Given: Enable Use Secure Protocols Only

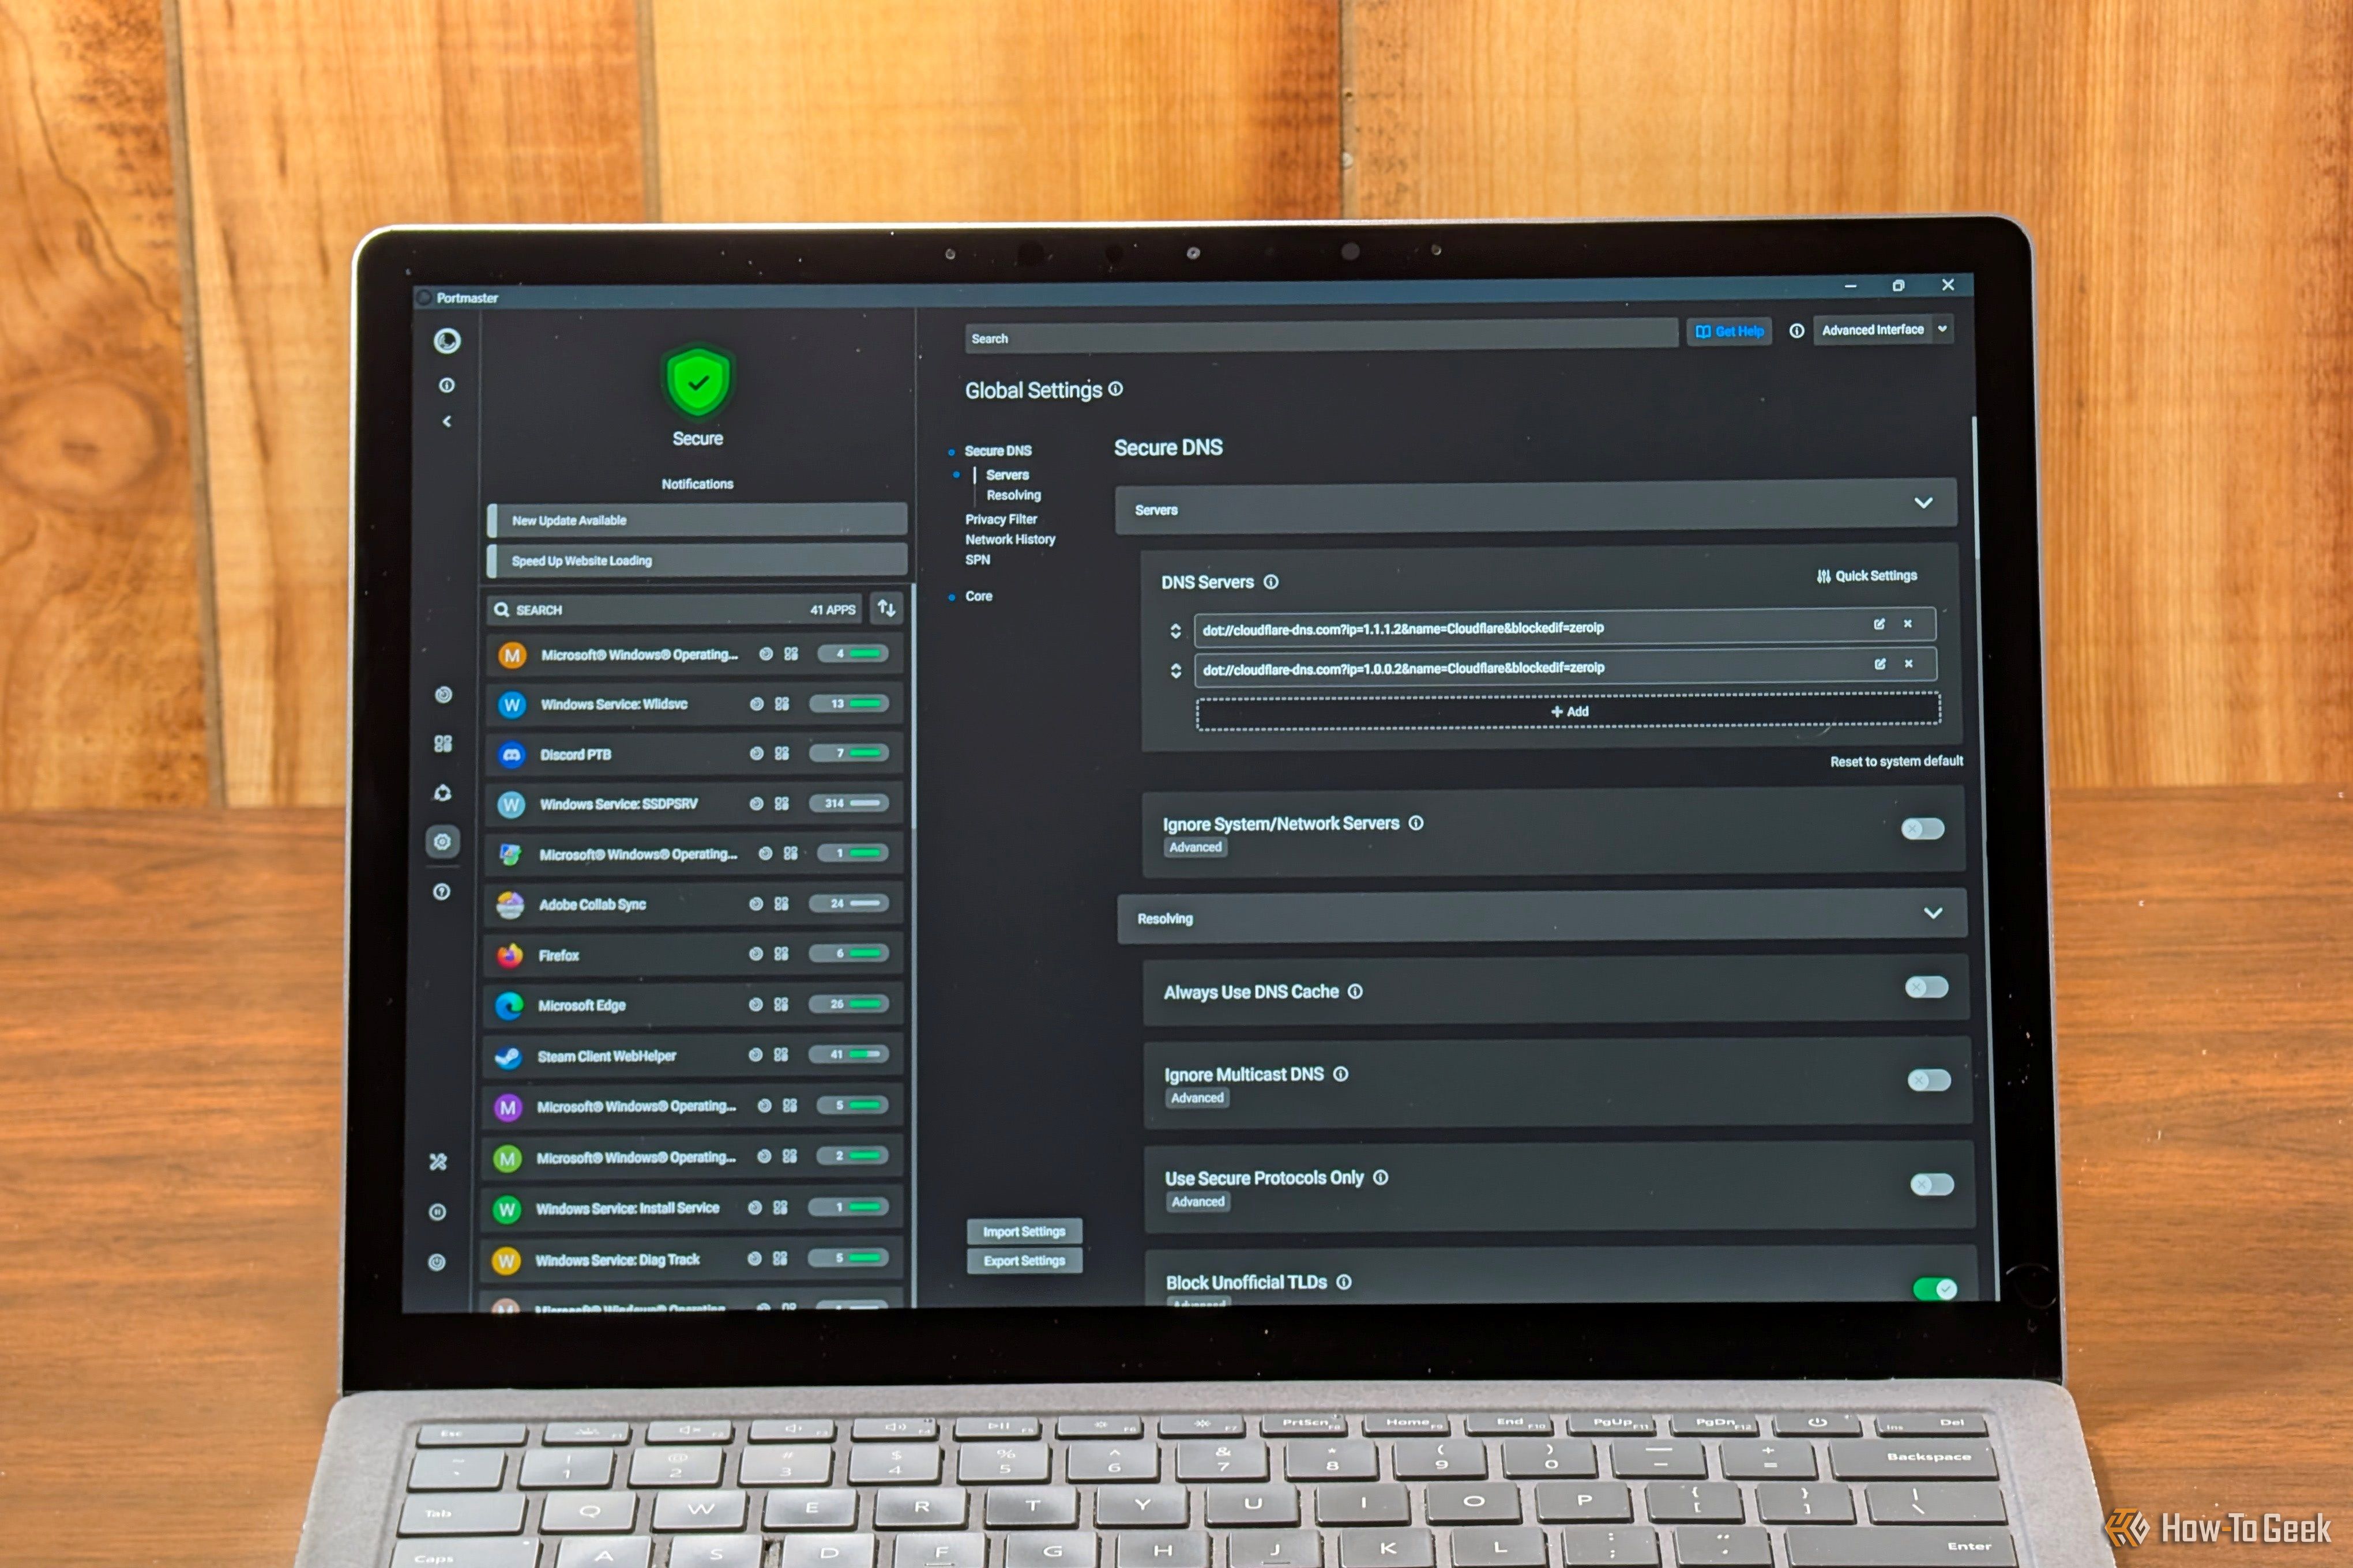Looking at the screenshot, I should tap(1932, 1185).
